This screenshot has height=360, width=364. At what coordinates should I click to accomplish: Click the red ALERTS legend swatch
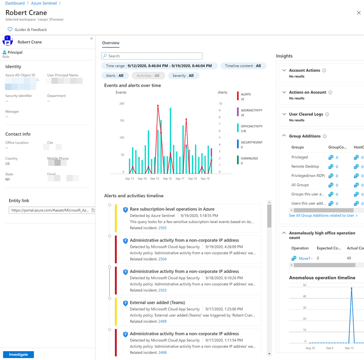click(x=238, y=97)
